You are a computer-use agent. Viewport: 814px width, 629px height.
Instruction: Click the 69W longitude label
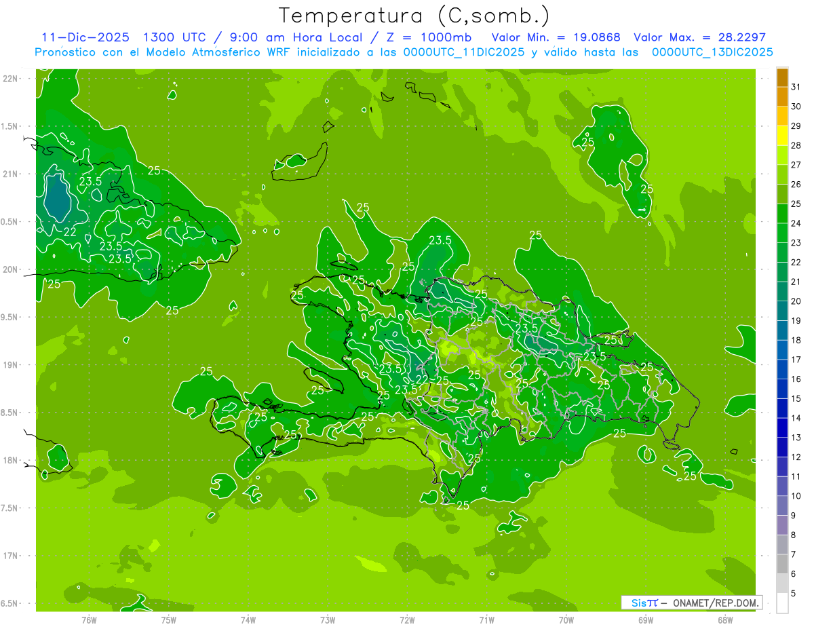click(x=646, y=620)
